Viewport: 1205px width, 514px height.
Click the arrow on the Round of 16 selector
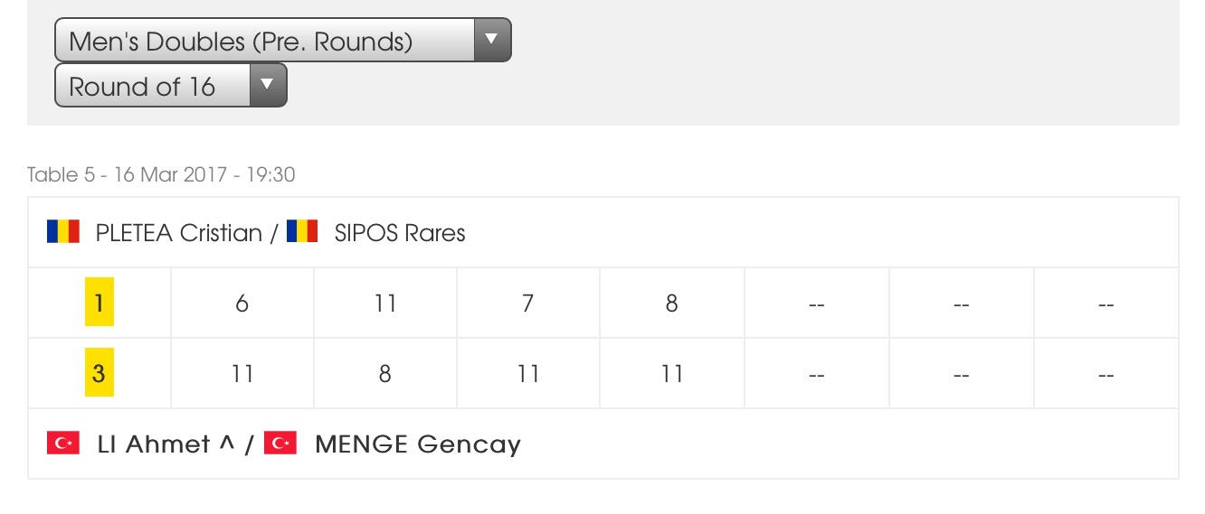[267, 85]
